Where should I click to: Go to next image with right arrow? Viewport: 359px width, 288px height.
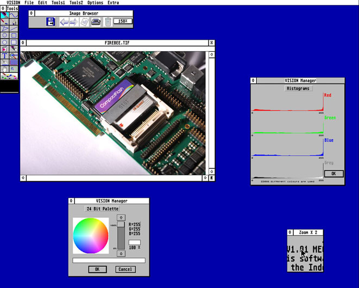(x=74, y=22)
